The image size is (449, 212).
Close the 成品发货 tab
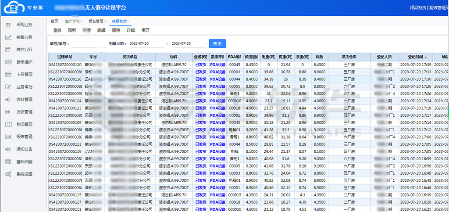click(128, 21)
